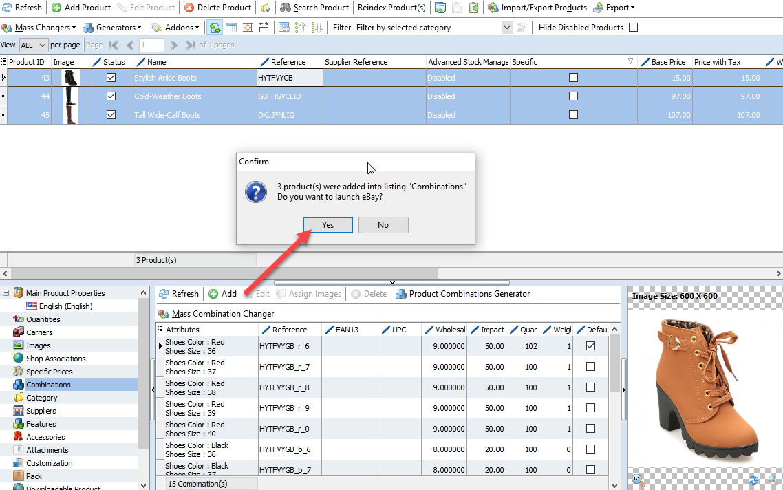Open the per-page View dropdown set to ALL
Screen dimensions: 783x490
click(x=34, y=45)
